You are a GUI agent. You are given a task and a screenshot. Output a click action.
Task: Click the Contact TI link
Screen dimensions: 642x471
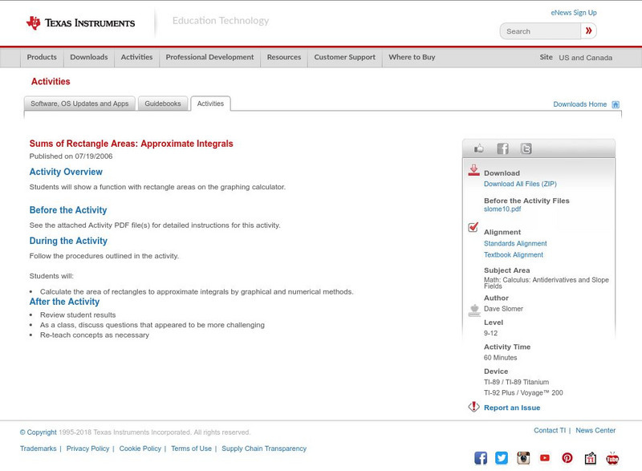click(x=550, y=431)
